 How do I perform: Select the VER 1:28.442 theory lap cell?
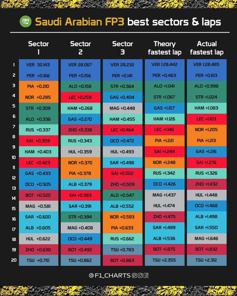point(164,65)
